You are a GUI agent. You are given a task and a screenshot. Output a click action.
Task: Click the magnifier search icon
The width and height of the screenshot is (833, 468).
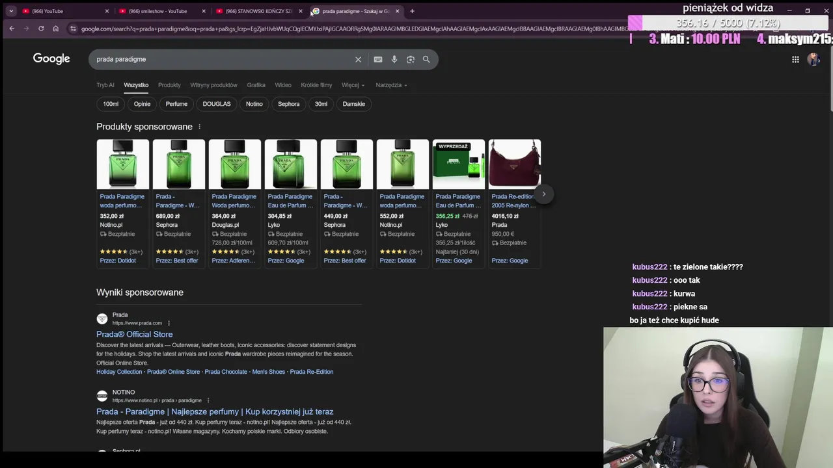tap(426, 59)
